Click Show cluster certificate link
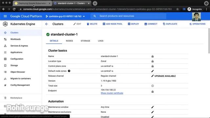Viewport: 210px width, 118px height. (112, 93)
